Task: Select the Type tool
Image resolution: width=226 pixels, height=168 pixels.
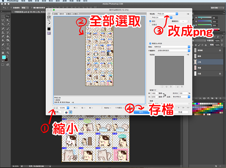Action: click(x=8, y=44)
